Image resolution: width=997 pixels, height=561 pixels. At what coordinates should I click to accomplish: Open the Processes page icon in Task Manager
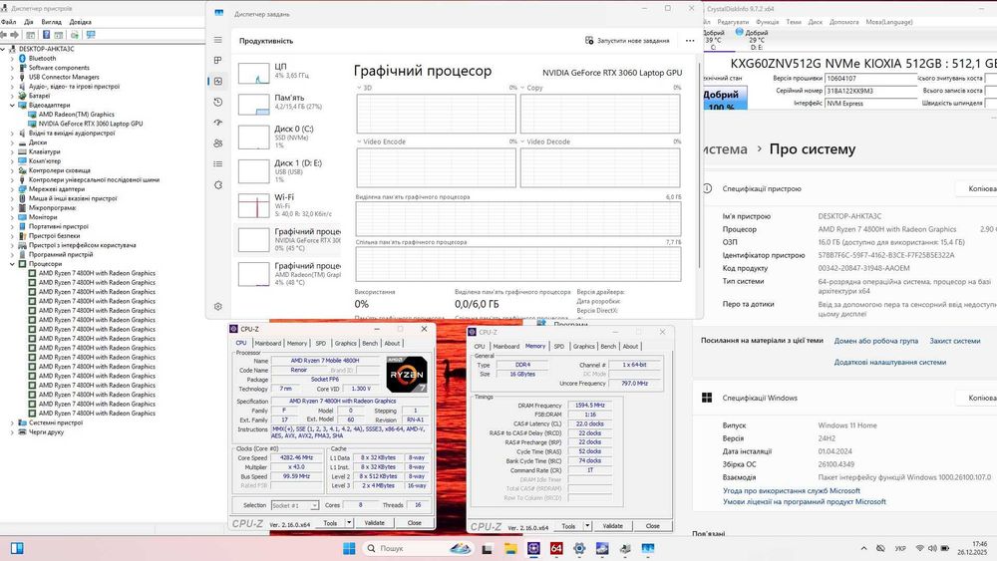218,61
